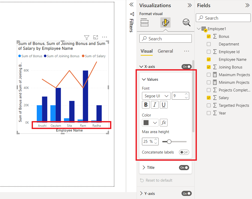Expand the Title subsection
252x199 pixels.
[x=144, y=168]
